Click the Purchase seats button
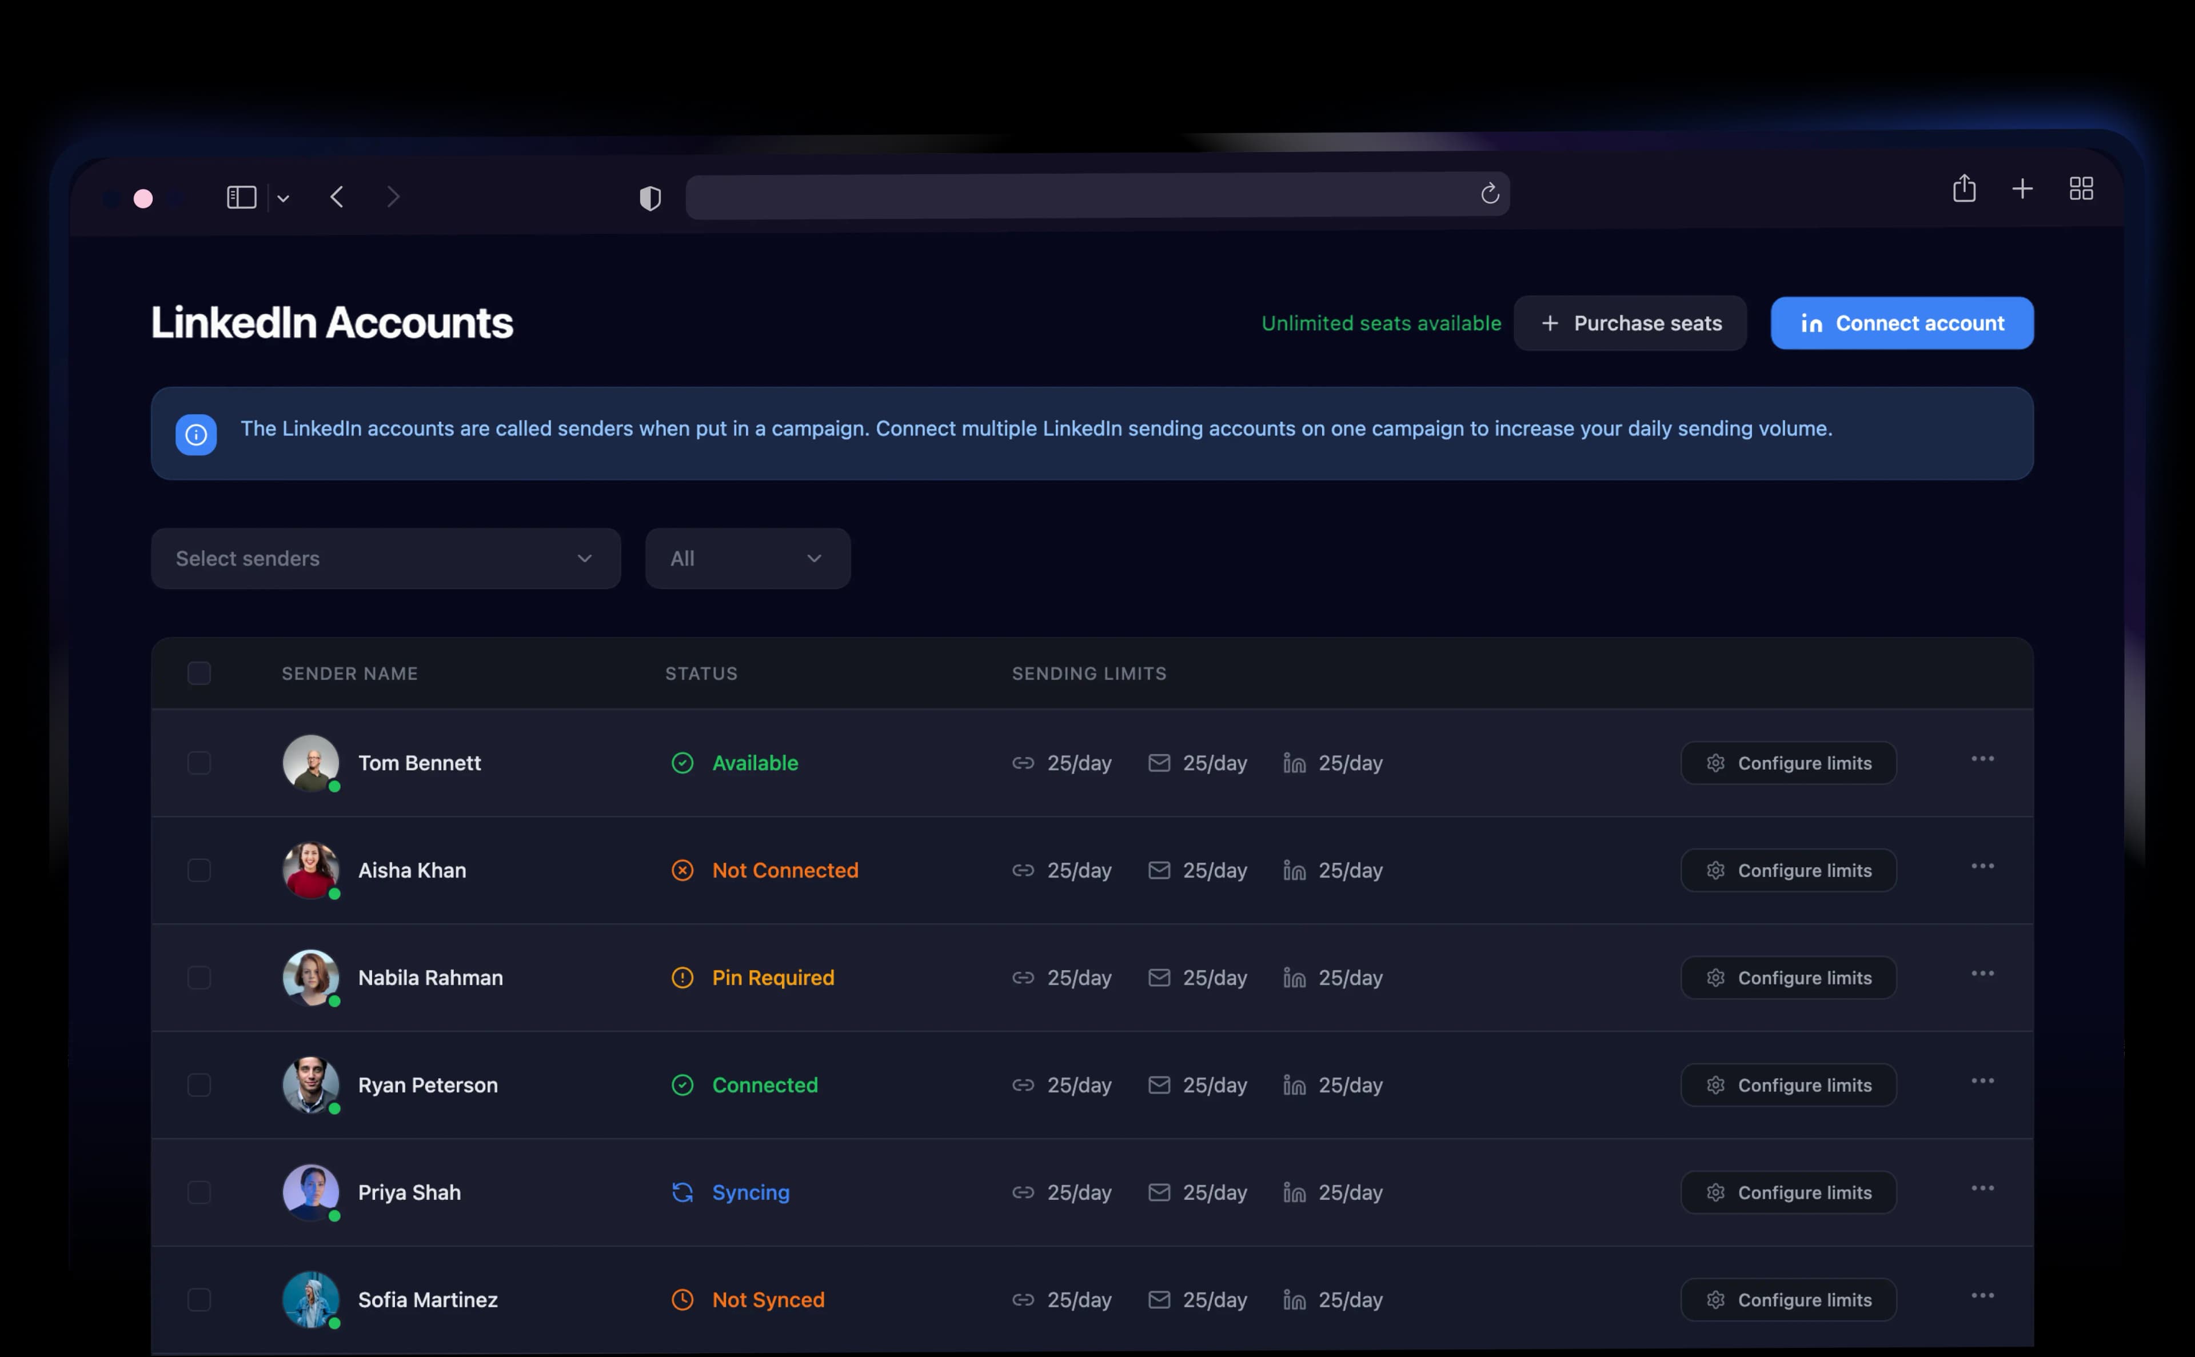This screenshot has height=1357, width=2195. [1630, 323]
